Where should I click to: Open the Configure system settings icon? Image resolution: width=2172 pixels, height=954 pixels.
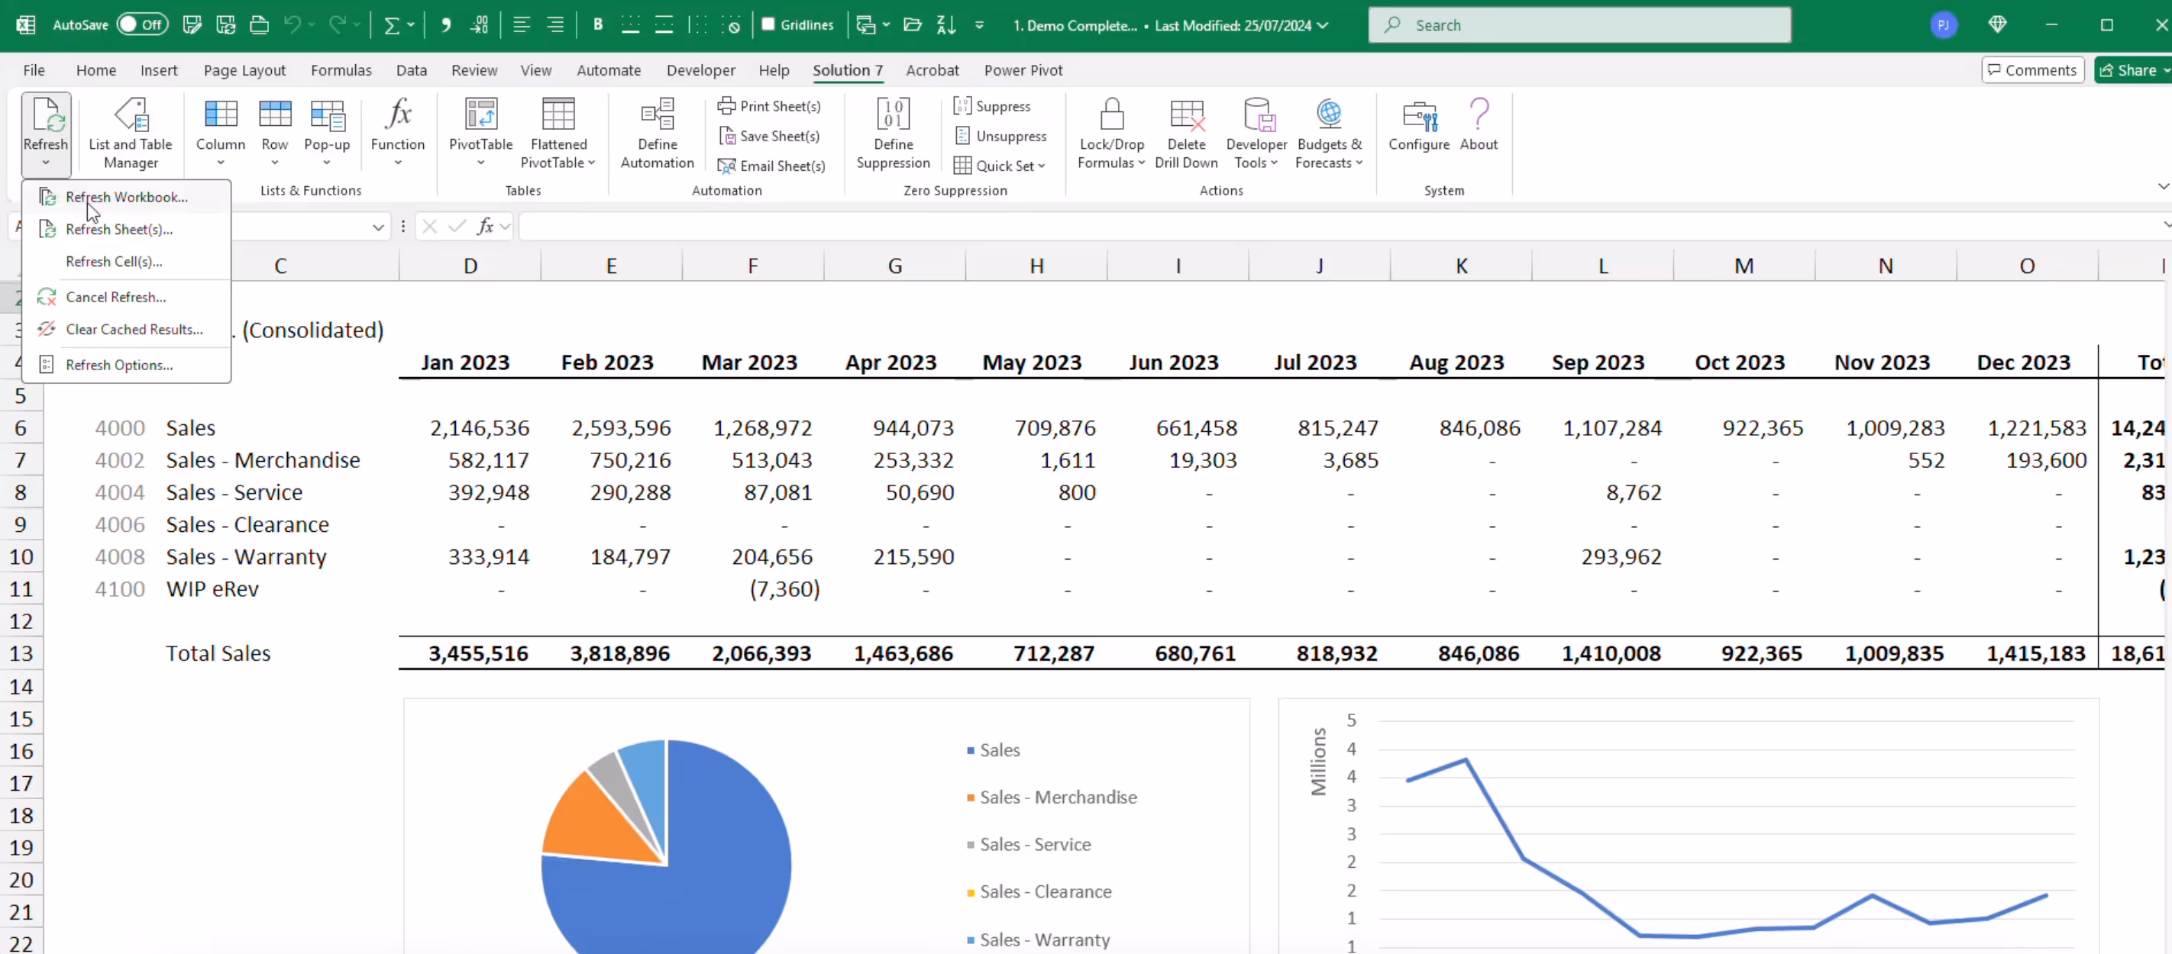1419,115
